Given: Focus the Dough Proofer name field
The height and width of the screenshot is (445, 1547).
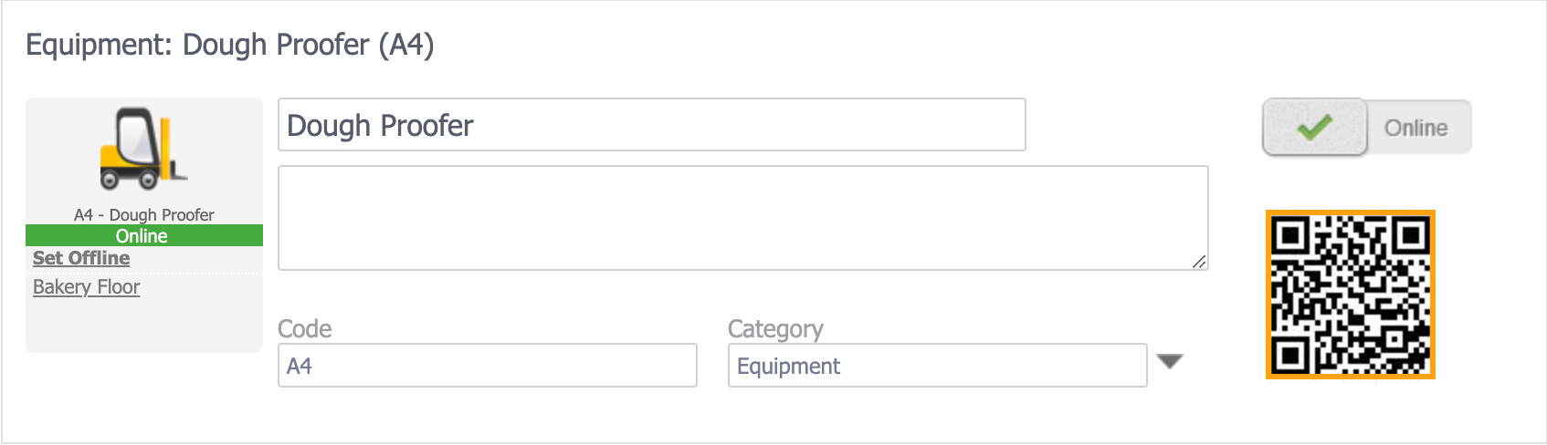Looking at the screenshot, I should [x=651, y=125].
